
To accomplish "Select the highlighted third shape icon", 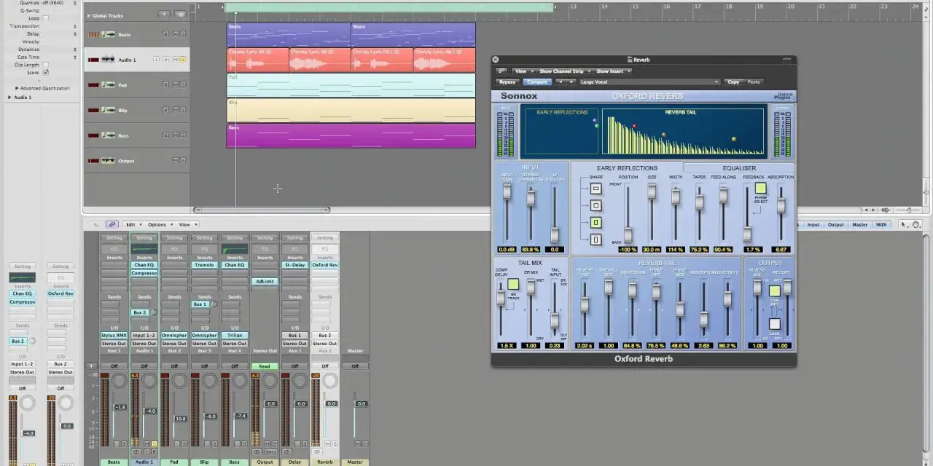I will click(x=596, y=222).
